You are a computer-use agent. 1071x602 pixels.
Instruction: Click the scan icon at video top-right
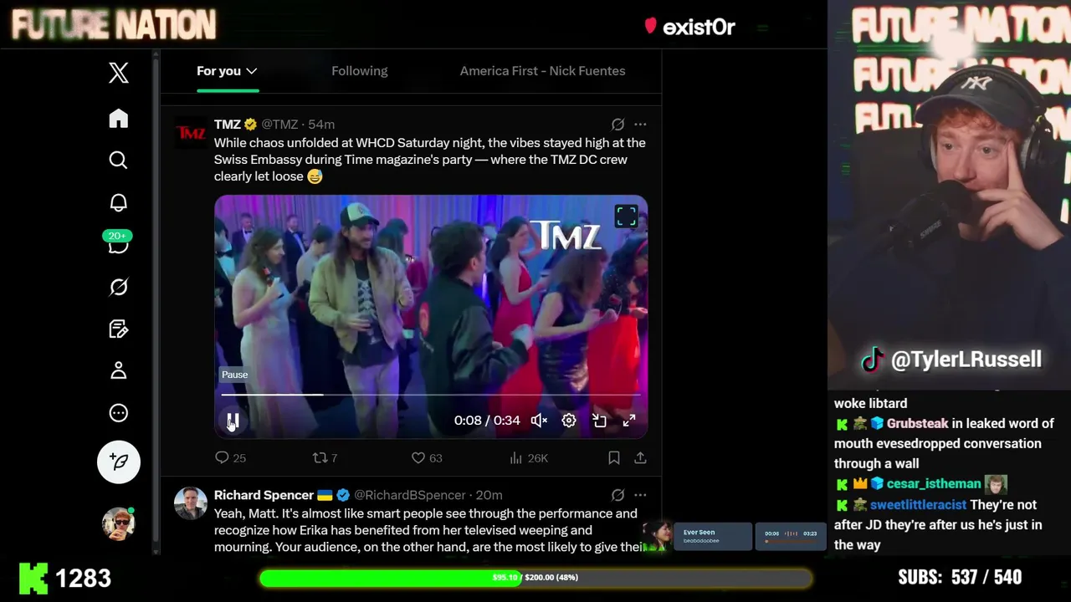(626, 217)
